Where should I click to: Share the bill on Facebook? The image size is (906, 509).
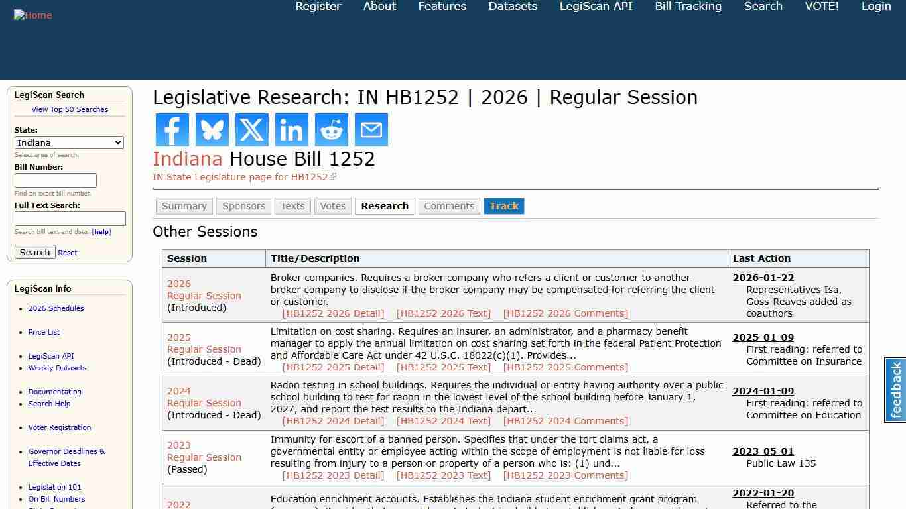[172, 129]
